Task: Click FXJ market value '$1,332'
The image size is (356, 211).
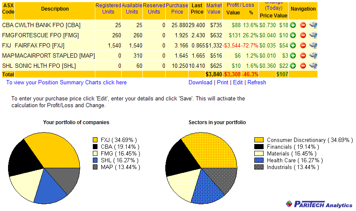Action: coord(214,45)
